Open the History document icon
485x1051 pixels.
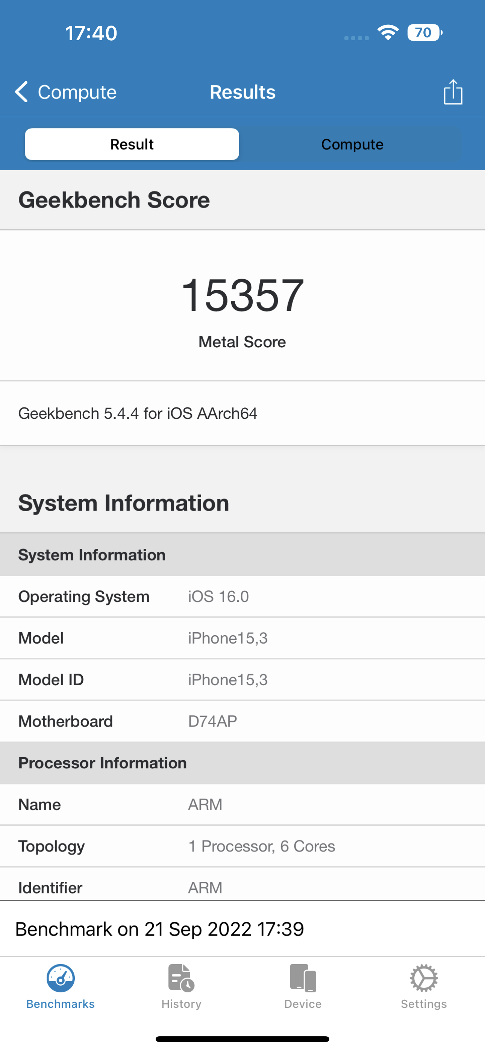(181, 978)
